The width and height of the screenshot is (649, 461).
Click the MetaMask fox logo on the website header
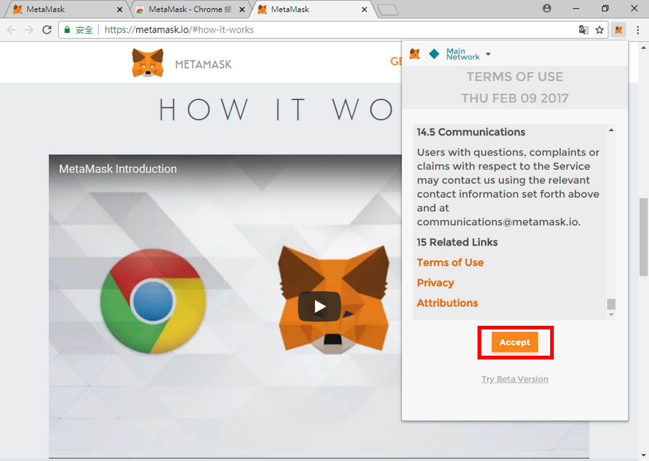pos(148,63)
